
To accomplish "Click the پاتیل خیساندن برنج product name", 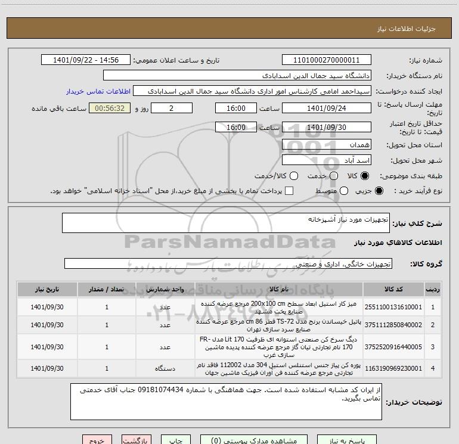I will [279, 325].
